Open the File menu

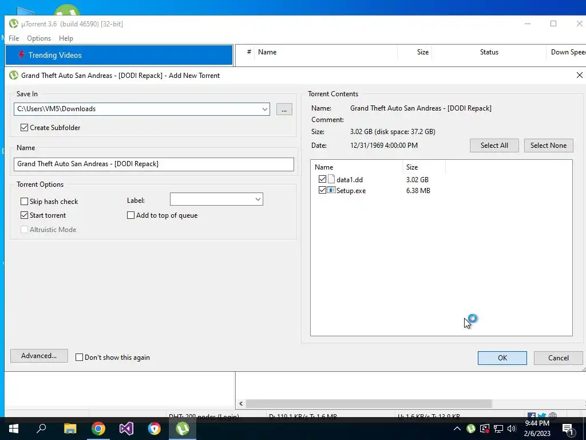[14, 38]
